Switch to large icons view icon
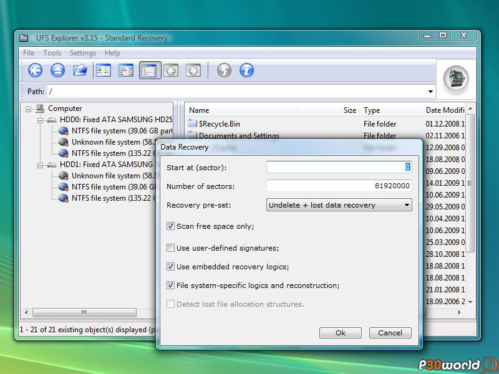Viewport: 499px width, 374px height. (x=104, y=70)
